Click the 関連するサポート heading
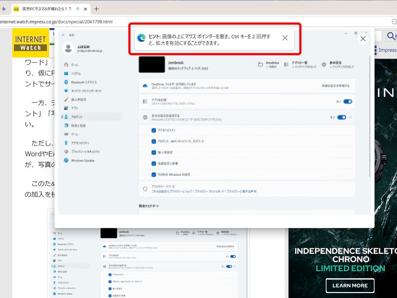 (x=149, y=206)
